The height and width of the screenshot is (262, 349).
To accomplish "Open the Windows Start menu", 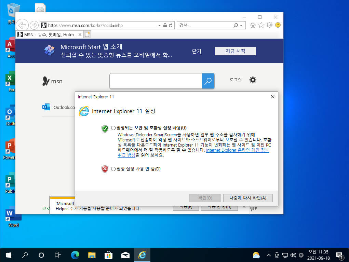I will (x=9, y=255).
